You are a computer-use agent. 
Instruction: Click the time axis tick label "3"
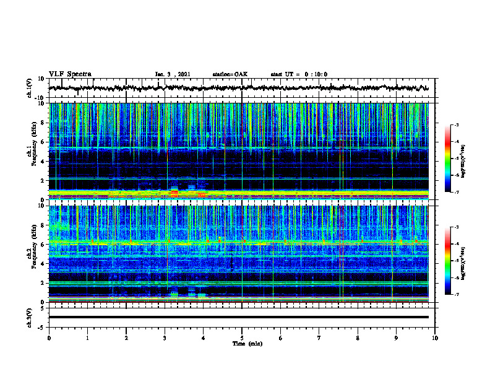[x=165, y=338]
